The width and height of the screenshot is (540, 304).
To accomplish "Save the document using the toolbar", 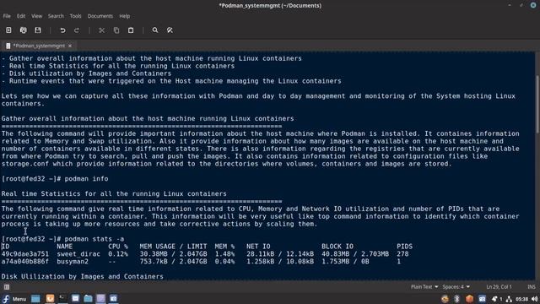I will pyautogui.click(x=38, y=30).
